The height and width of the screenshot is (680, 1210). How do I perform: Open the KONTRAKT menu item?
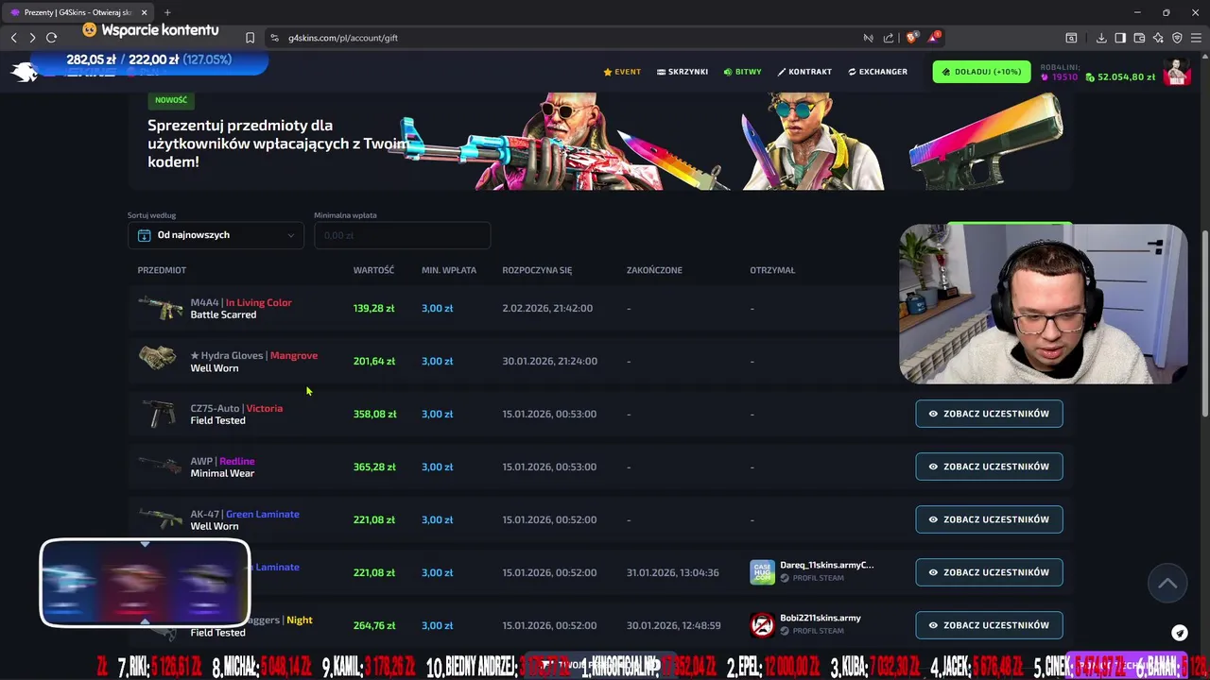[x=804, y=72]
